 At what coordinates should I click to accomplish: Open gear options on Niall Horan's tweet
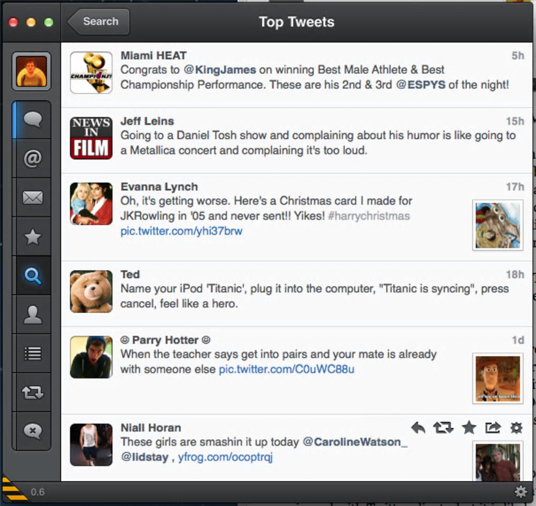(x=516, y=428)
